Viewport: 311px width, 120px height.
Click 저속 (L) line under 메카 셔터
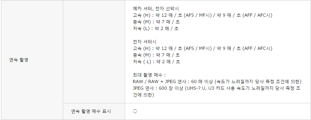156,28
